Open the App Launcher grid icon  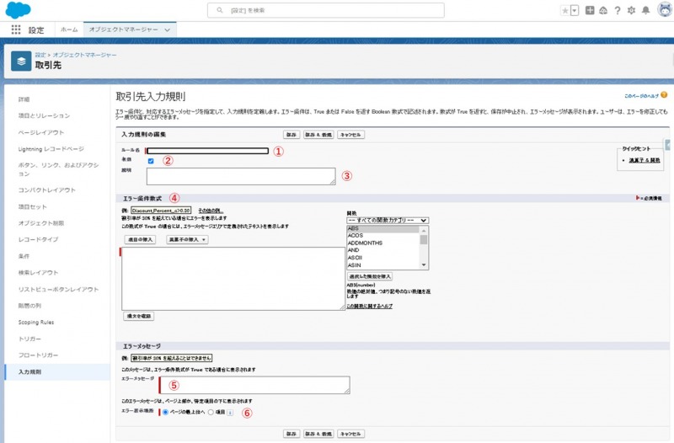coord(15,29)
